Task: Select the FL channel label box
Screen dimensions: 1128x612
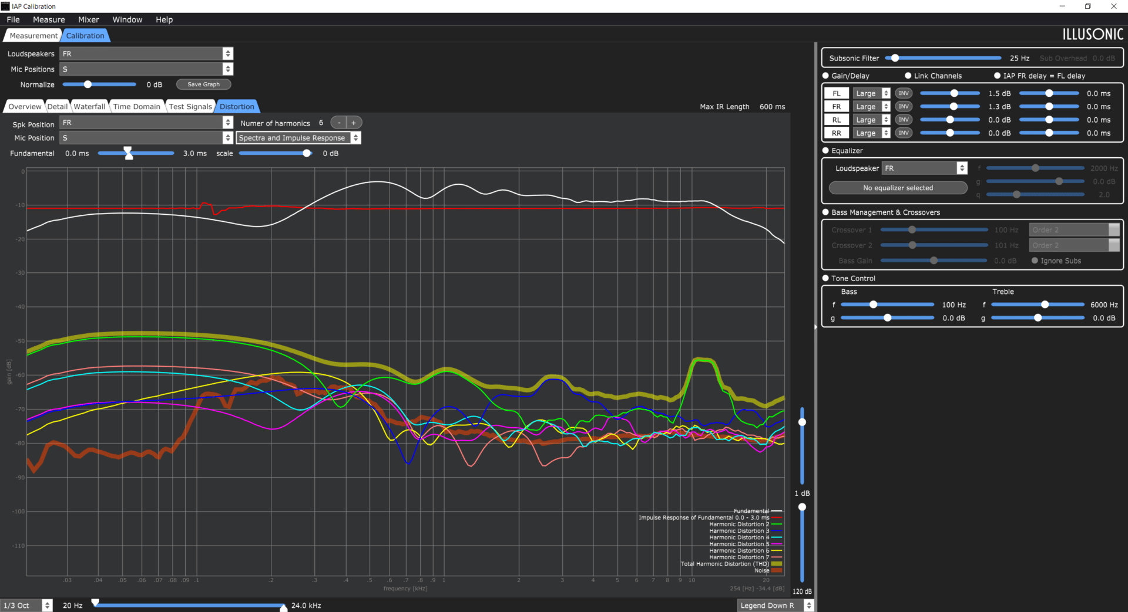Action: coord(837,93)
